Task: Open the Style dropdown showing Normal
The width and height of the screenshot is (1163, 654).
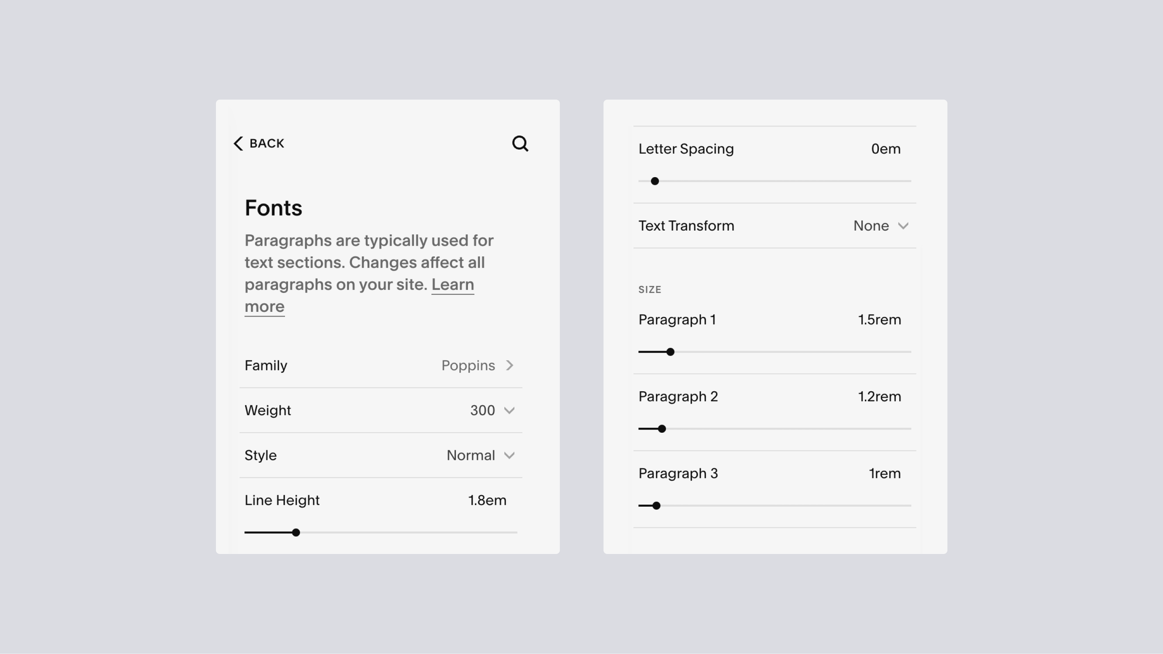Action: pyautogui.click(x=471, y=456)
